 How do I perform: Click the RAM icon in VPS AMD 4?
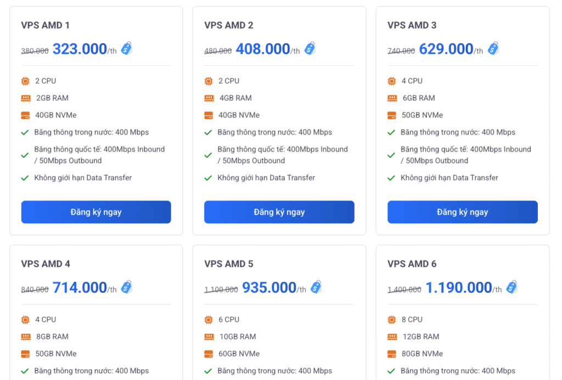click(25, 337)
